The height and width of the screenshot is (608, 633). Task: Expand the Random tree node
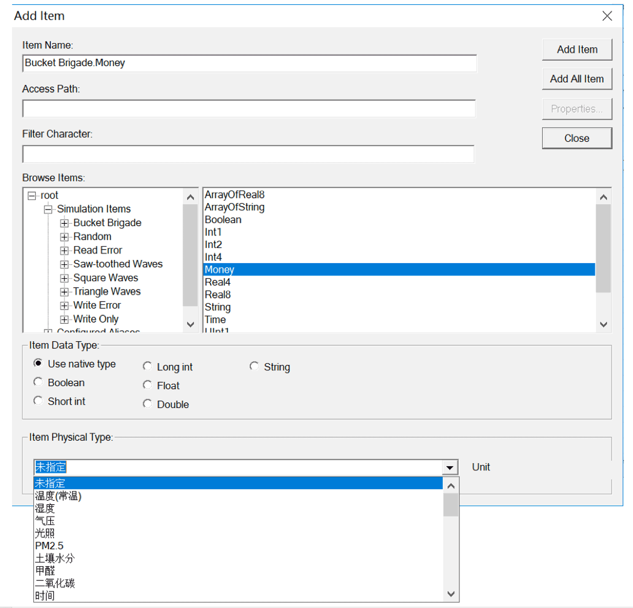coord(64,237)
